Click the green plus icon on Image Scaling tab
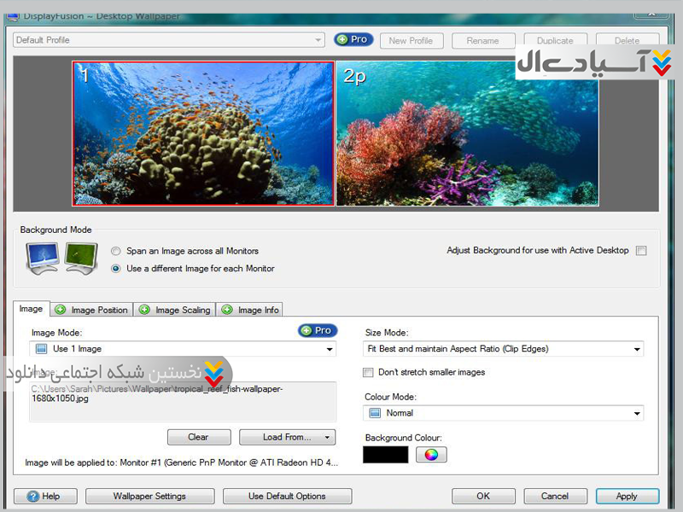683x512 pixels. [144, 310]
